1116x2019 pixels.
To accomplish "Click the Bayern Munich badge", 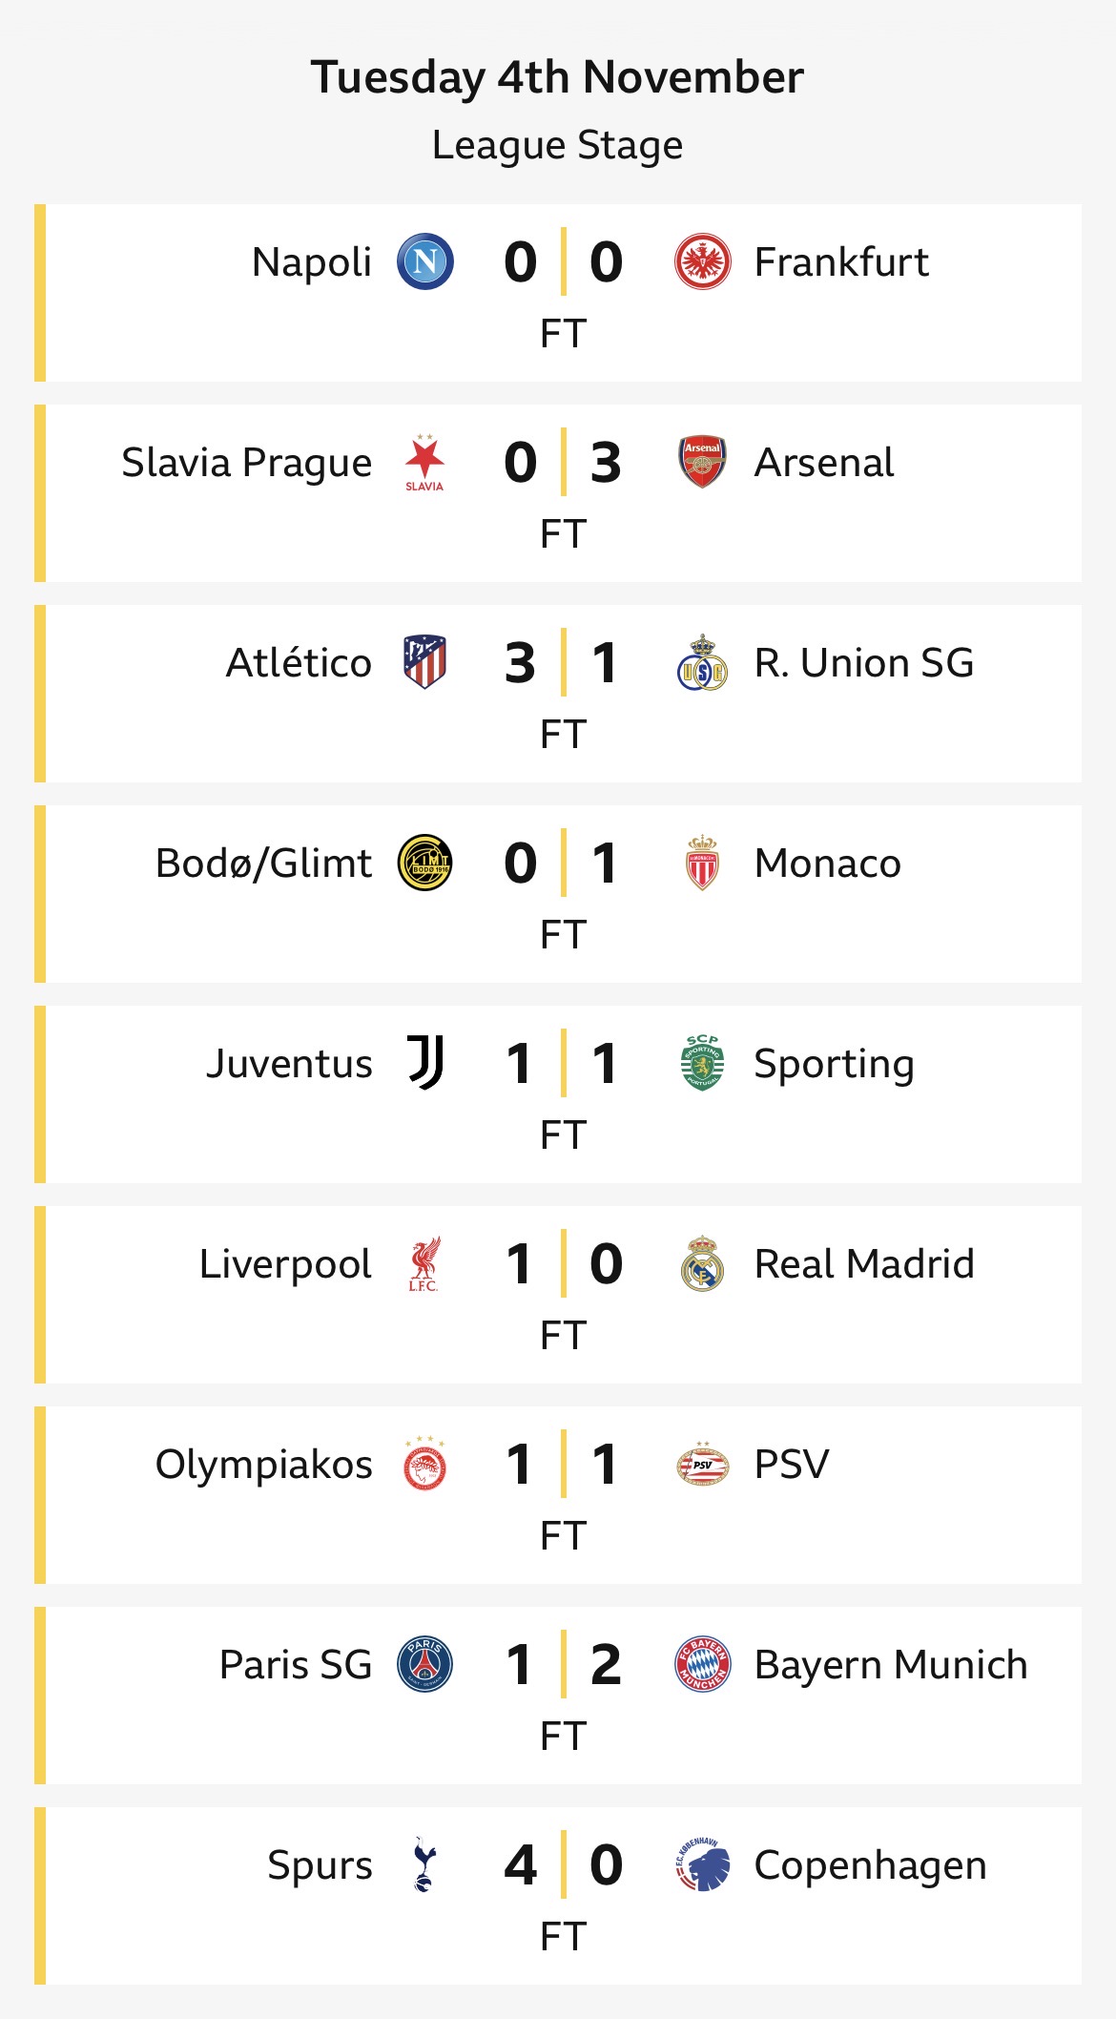I will click(x=702, y=1664).
